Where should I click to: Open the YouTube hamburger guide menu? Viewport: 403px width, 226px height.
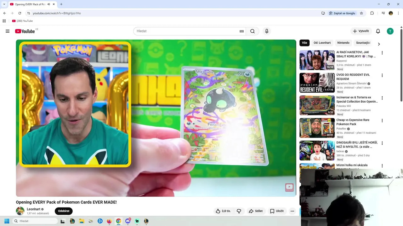tap(8, 31)
